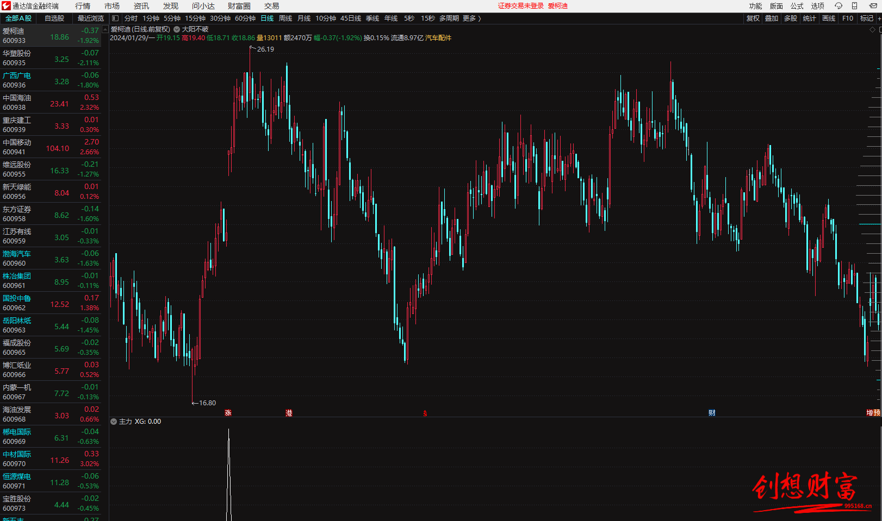The width and height of the screenshot is (882, 521).
Task: Open the 交易 menu
Action: [272, 6]
